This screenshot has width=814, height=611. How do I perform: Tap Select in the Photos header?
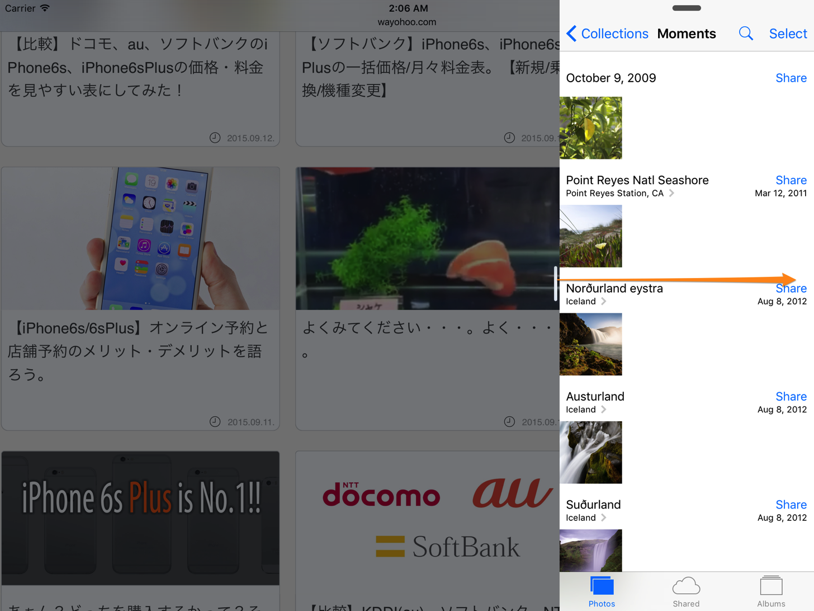(x=788, y=34)
